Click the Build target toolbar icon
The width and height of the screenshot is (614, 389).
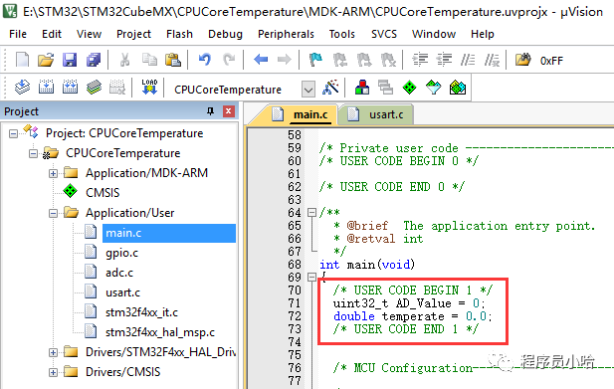point(46,88)
